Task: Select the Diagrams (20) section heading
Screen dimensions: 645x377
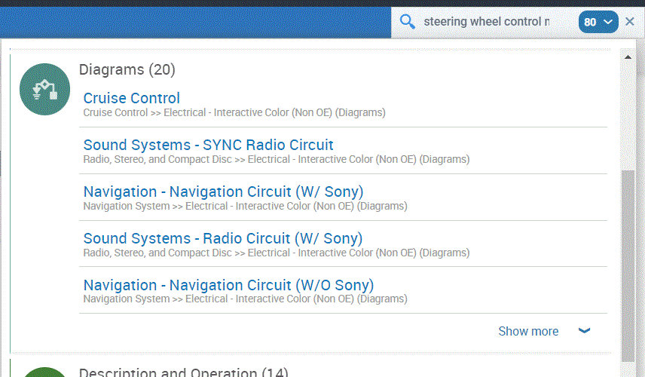Action: click(127, 69)
